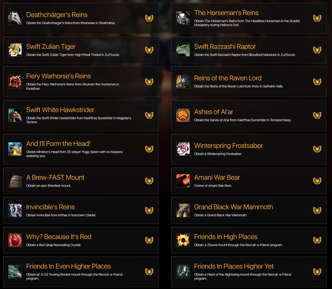
Task: Click the Grand Black War Mammoth thumbnail
Action: tap(183, 210)
